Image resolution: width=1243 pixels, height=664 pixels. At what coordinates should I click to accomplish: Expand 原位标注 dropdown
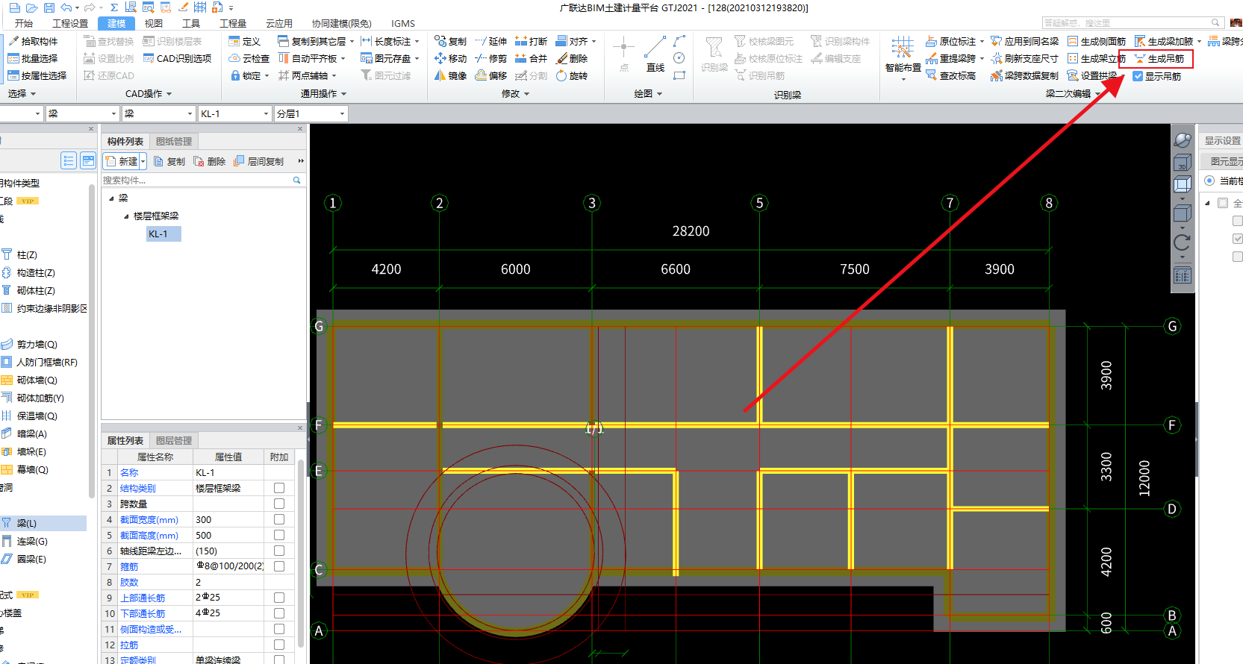[982, 41]
